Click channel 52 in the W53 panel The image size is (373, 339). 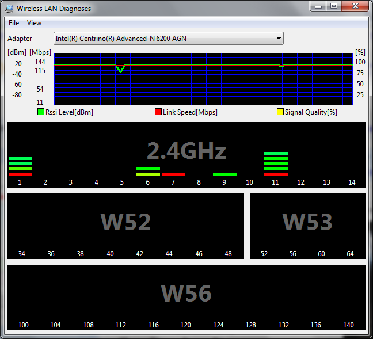(x=264, y=254)
